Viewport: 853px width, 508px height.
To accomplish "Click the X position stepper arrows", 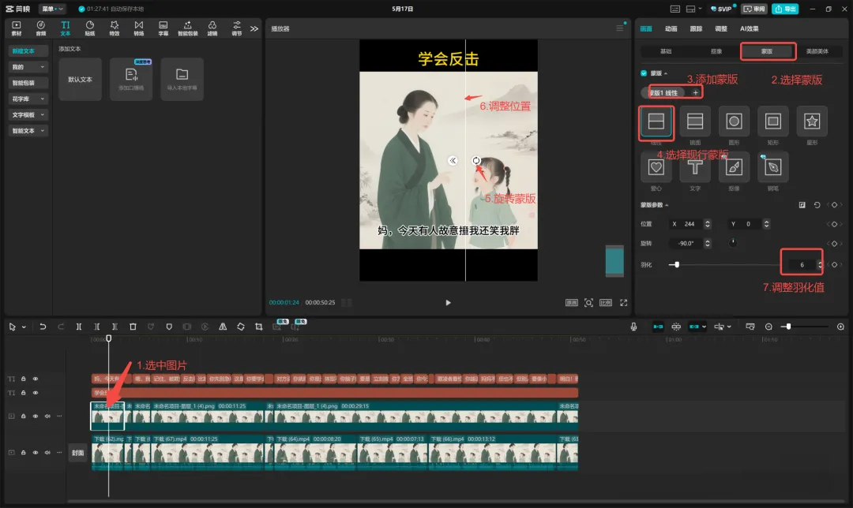I will pos(707,224).
